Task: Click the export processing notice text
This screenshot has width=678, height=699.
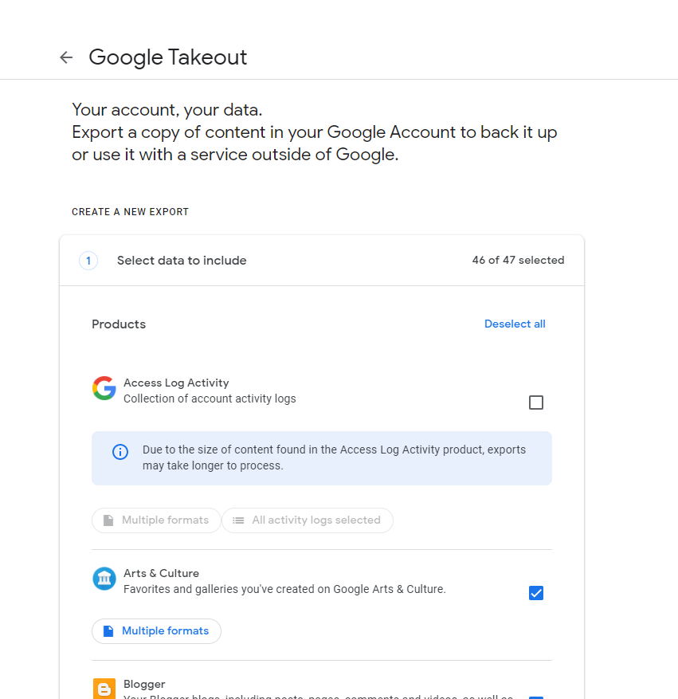Action: pyautogui.click(x=334, y=457)
